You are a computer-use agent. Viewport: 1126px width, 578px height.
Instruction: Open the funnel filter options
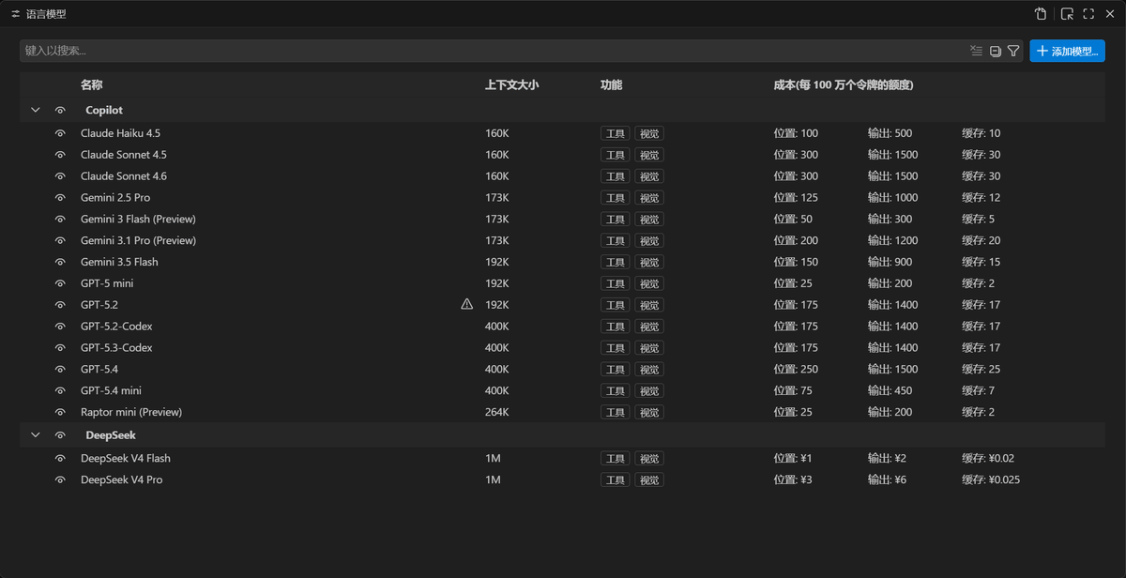coord(1013,51)
